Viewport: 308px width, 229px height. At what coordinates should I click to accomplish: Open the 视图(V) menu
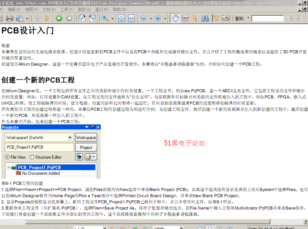point(32,9)
